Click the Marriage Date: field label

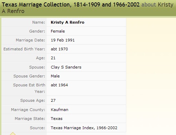31,40
